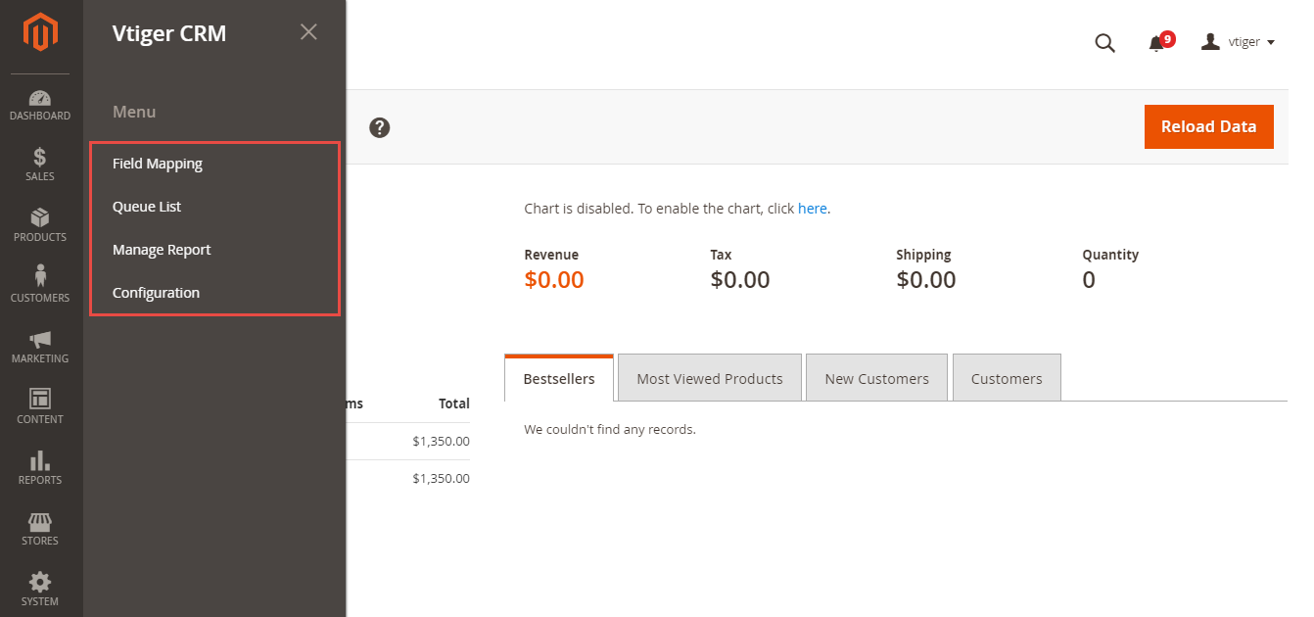Click the Magento logo icon
The height and width of the screenshot is (617, 1314).
click(40, 32)
